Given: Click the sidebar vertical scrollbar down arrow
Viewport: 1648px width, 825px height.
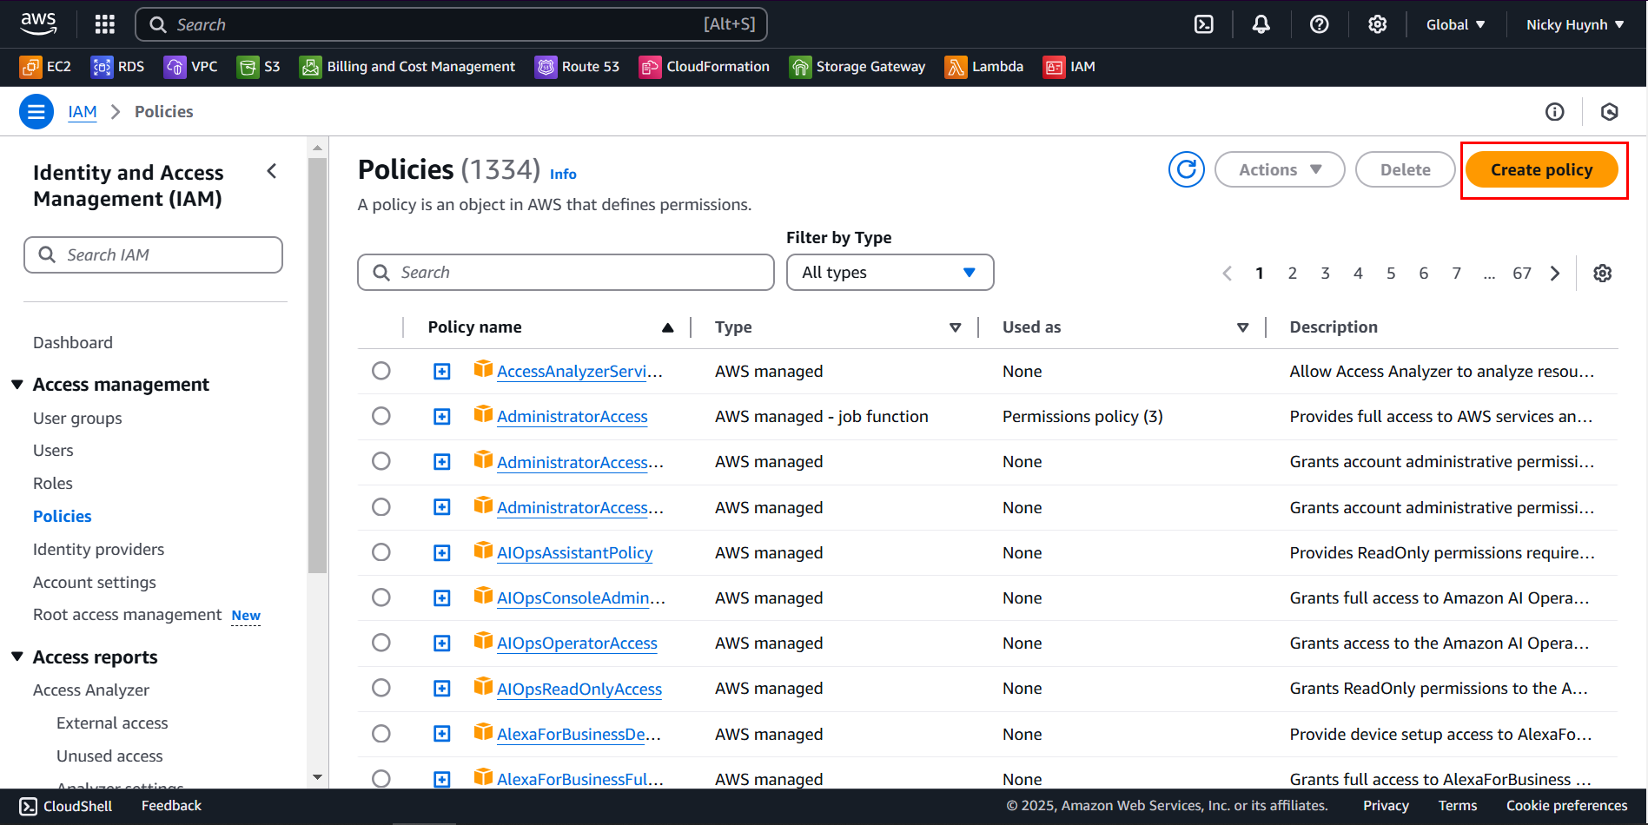Looking at the screenshot, I should pos(317,777).
